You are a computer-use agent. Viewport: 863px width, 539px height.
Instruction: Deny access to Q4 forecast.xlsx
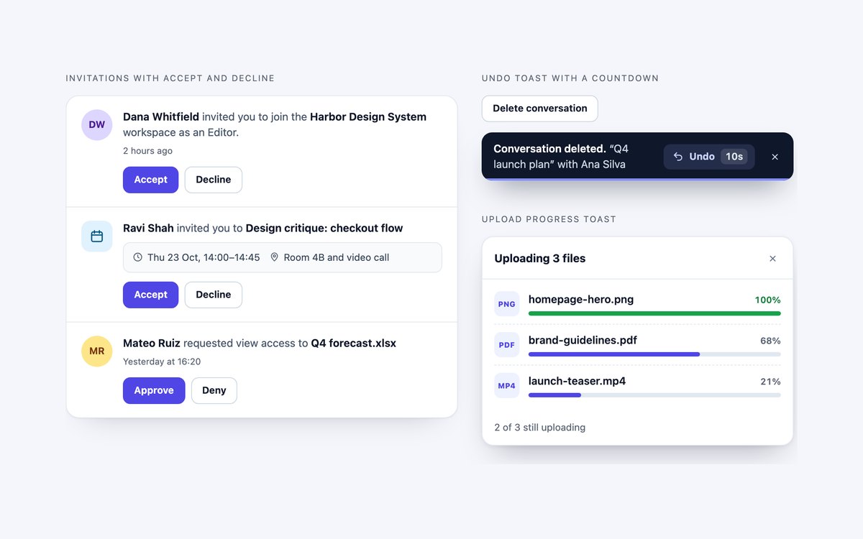pyautogui.click(x=214, y=390)
